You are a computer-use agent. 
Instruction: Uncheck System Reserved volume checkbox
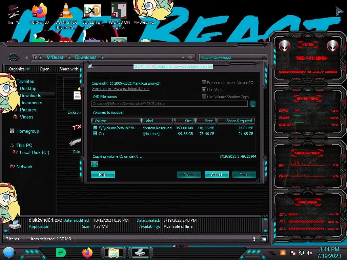(95, 128)
